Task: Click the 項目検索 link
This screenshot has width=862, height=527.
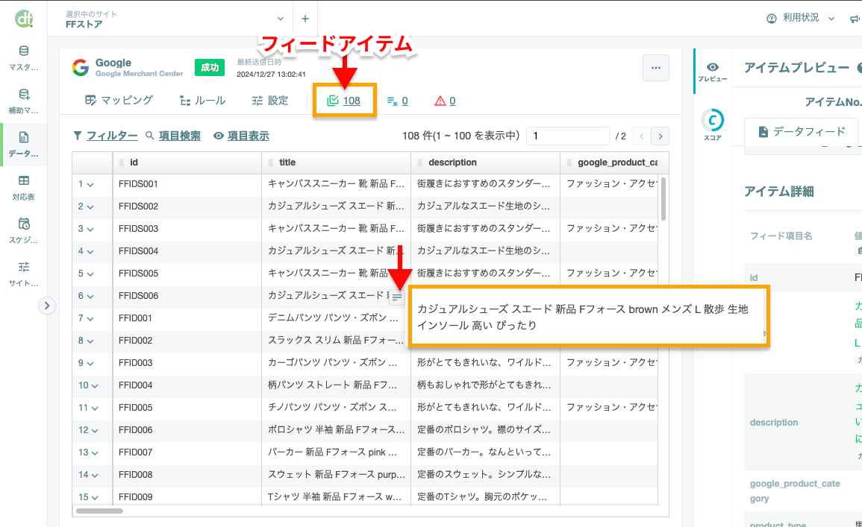Action: pos(173,136)
